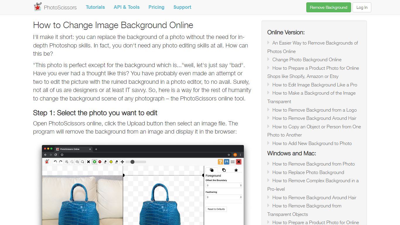Viewport: 400px width, 225px height.
Task: Click the browser reload icon in the tutorial screenshot
Action: tap(56, 155)
